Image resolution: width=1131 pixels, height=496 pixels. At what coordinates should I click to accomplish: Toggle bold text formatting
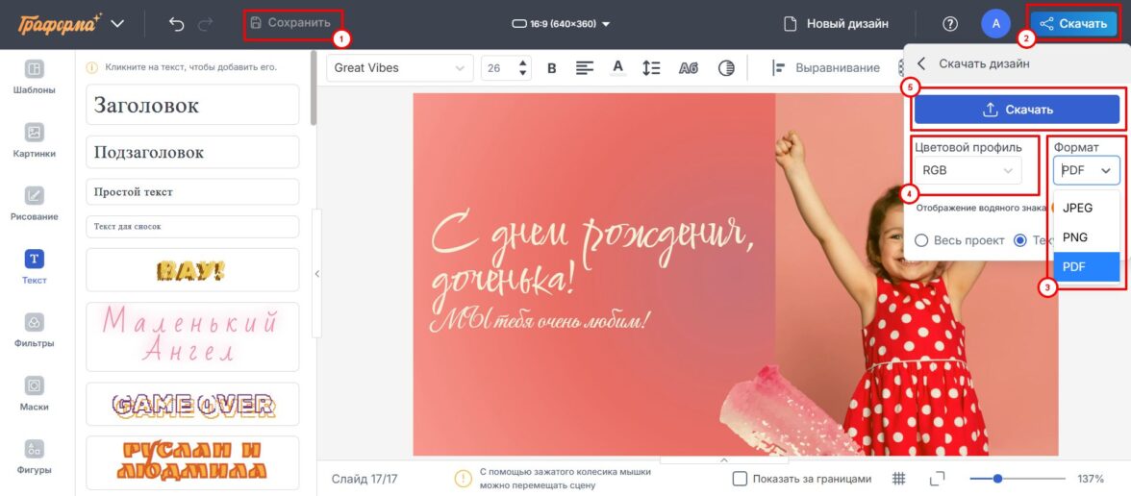pyautogui.click(x=552, y=67)
